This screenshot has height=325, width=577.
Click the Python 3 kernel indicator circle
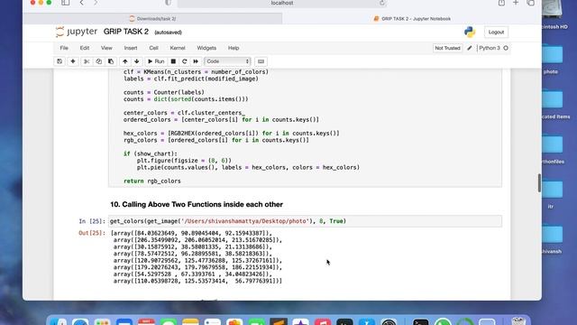506,48
